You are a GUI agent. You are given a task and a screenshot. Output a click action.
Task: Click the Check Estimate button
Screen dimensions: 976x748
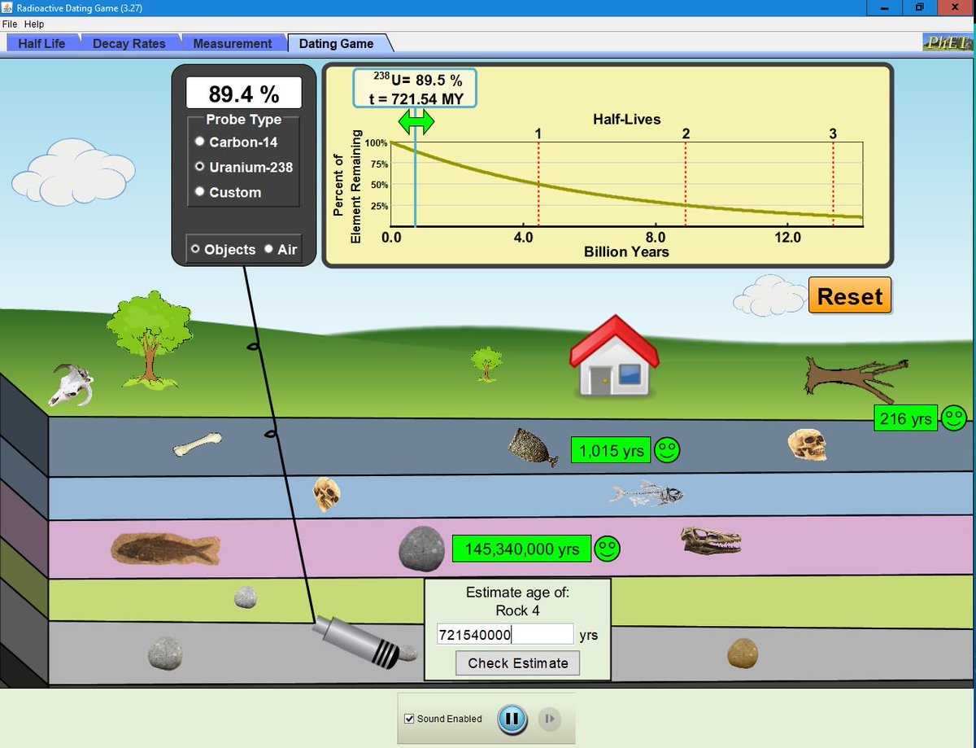pyautogui.click(x=518, y=663)
